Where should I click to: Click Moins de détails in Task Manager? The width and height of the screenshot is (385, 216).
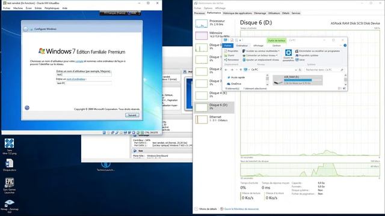click(x=206, y=209)
